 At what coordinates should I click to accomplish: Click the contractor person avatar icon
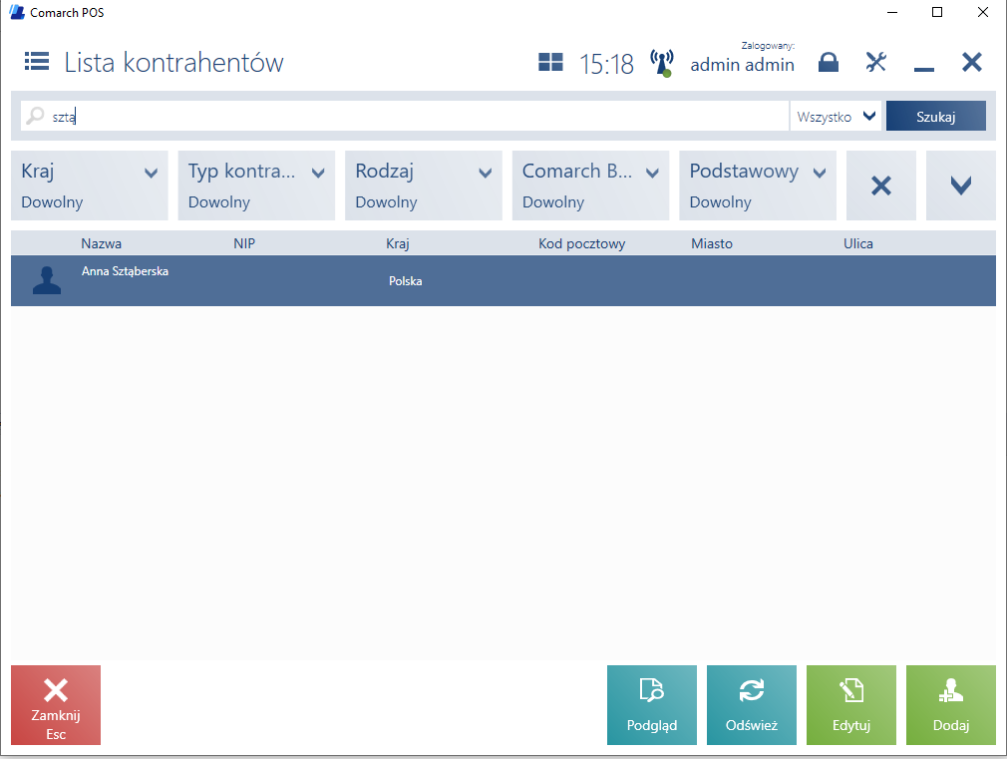pyautogui.click(x=47, y=281)
